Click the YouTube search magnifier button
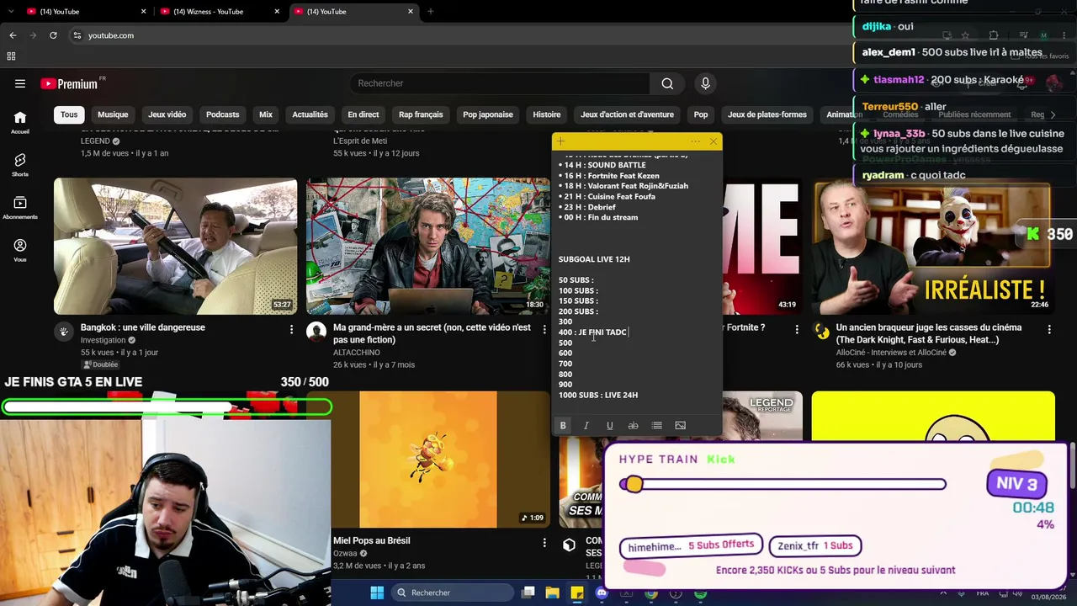 point(667,83)
